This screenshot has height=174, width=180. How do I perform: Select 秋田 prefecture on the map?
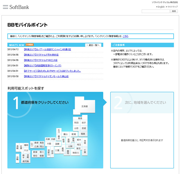[x=76, y=123]
